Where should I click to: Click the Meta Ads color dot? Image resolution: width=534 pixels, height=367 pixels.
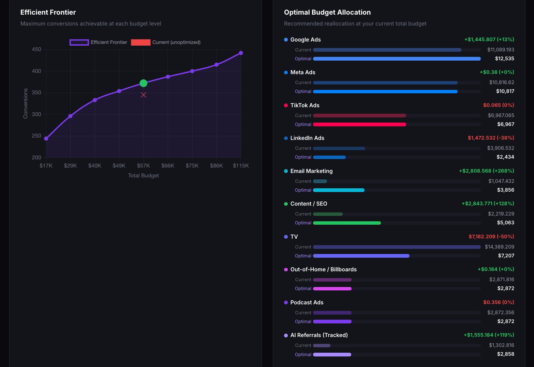coord(286,73)
